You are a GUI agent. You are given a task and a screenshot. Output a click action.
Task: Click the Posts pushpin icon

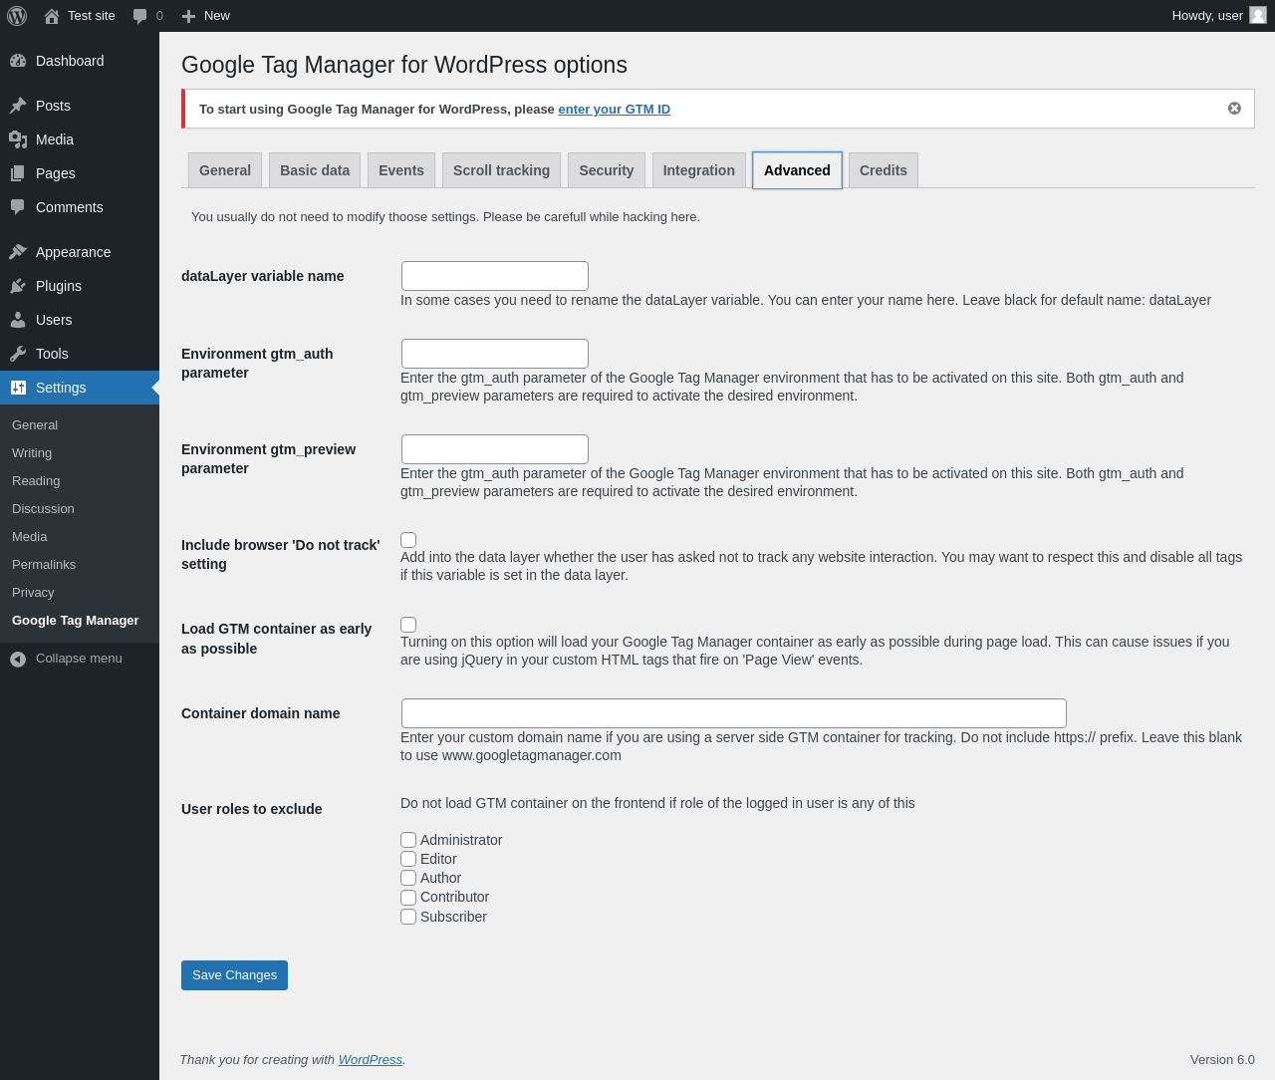pos(18,106)
